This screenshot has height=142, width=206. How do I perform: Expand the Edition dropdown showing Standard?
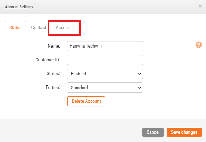click(x=105, y=88)
